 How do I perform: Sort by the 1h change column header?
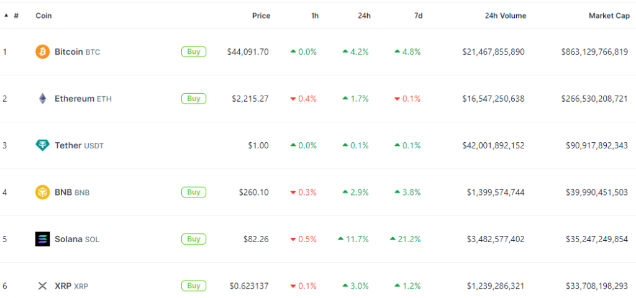315,16
